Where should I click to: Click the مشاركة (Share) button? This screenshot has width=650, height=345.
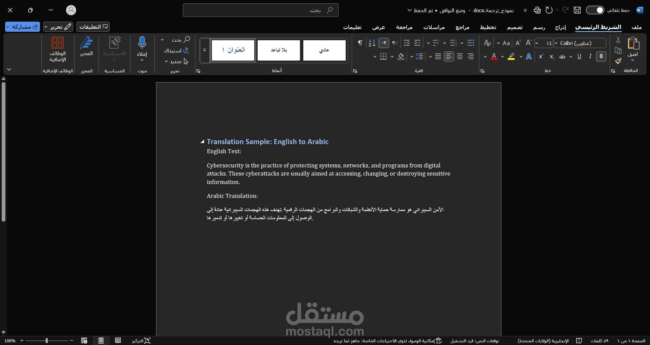(22, 27)
